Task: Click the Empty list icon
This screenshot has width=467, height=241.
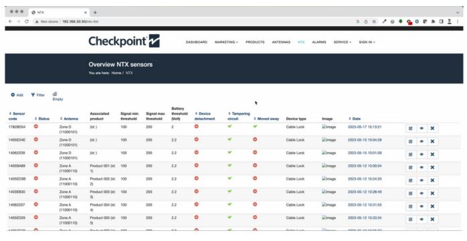Action: pyautogui.click(x=55, y=94)
